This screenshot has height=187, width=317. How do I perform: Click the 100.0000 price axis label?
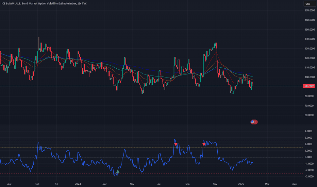tap(310, 77)
